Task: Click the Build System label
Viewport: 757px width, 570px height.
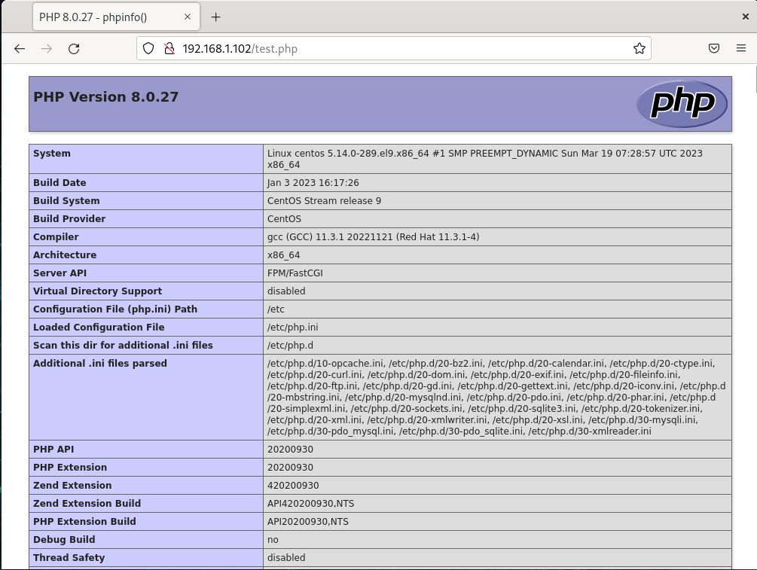Action: click(66, 201)
